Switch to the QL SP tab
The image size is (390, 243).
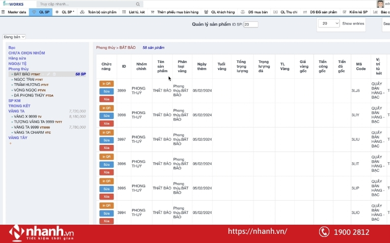tap(41, 12)
